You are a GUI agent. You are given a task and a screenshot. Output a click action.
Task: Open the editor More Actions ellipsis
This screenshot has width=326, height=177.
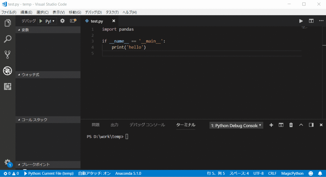(x=321, y=21)
